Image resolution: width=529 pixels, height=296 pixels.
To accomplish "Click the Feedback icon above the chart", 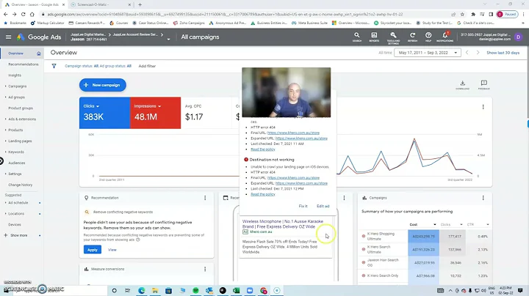I will pos(483,84).
